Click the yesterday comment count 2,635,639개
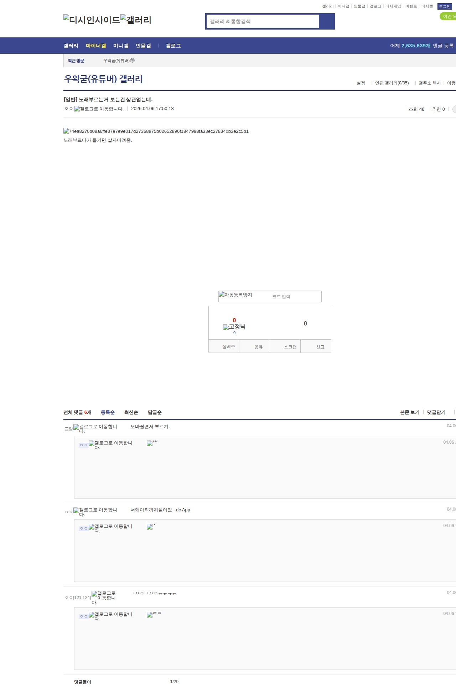Viewport: 456px width, 698px height. click(x=416, y=46)
